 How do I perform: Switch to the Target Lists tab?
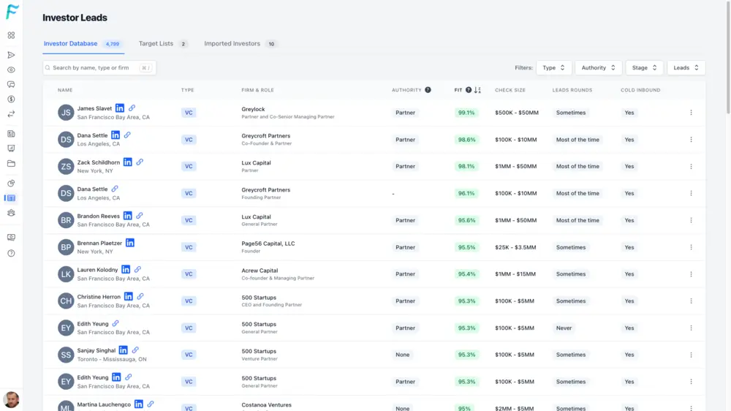(x=163, y=44)
